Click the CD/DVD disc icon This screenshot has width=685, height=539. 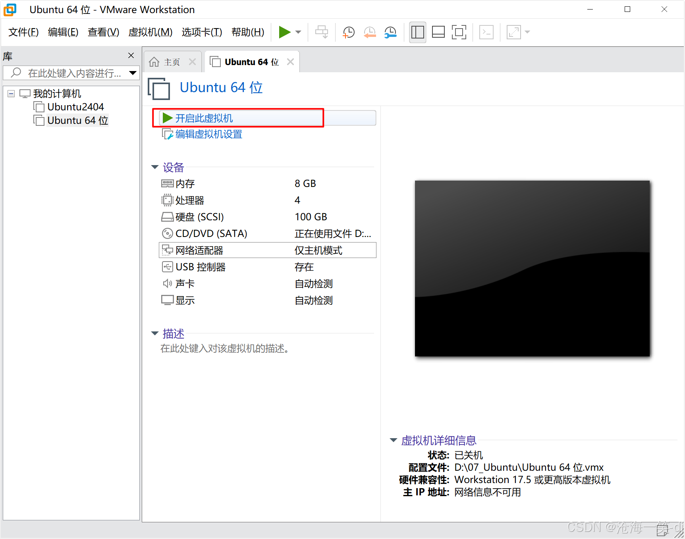[168, 234]
